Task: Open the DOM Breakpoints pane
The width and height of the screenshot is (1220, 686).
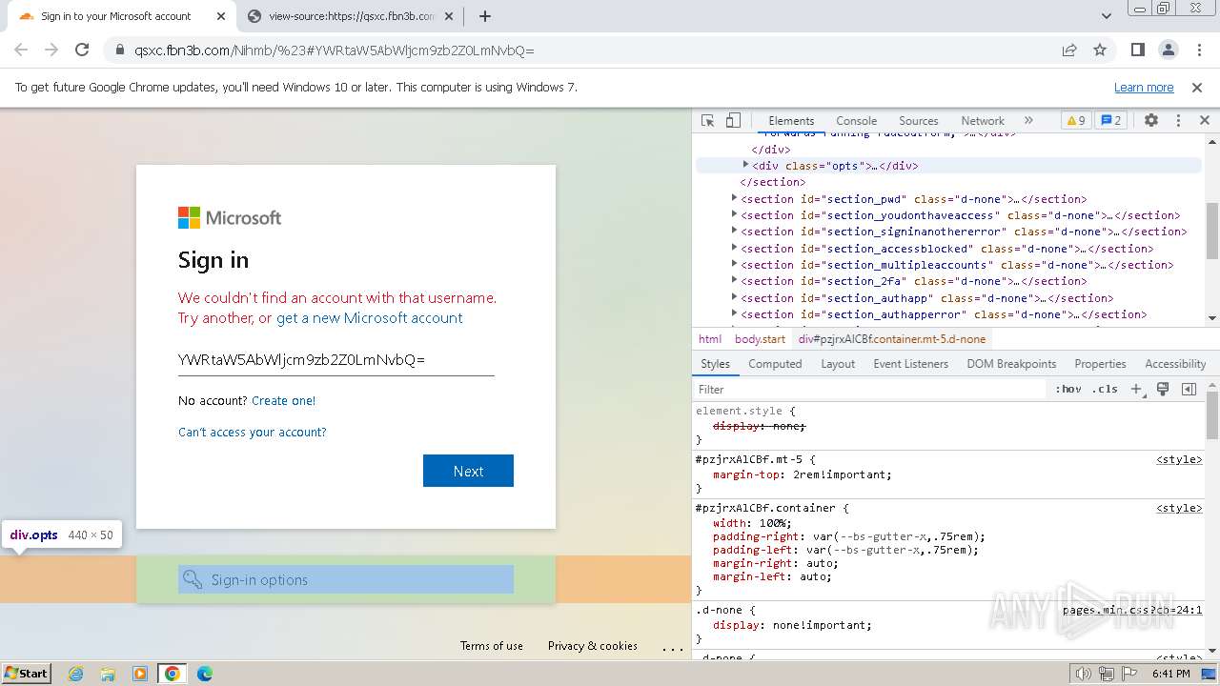Action: point(1011,364)
